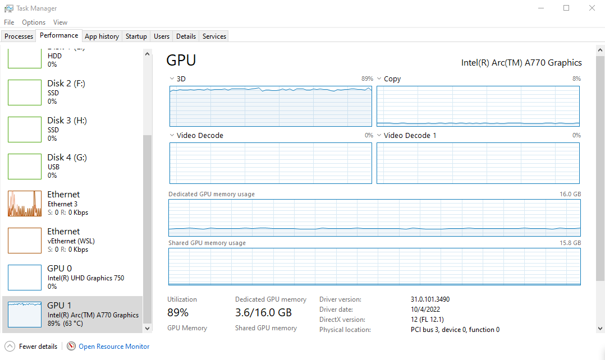Switch to the Processes tab
The width and height of the screenshot is (605, 360).
[x=19, y=36]
